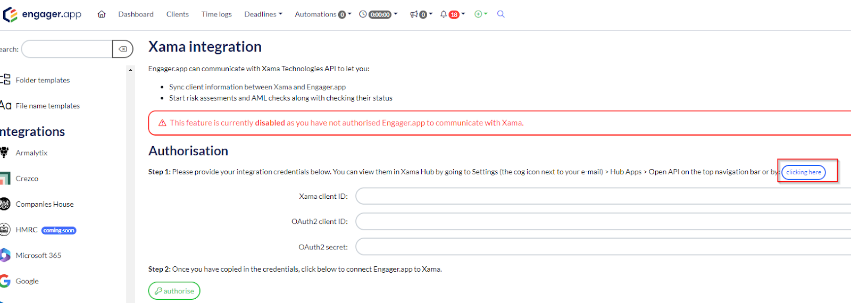Click the Folder templates tree icon
Screen dimensions: 851x303
[x=5, y=80]
